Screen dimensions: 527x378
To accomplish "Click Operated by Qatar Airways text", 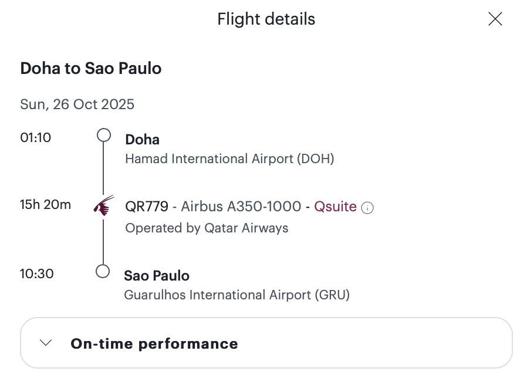I will pyautogui.click(x=207, y=228).
